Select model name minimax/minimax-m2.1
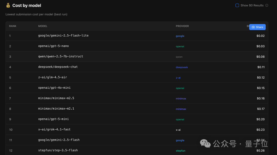This screenshot has height=155, width=277. 56,108
